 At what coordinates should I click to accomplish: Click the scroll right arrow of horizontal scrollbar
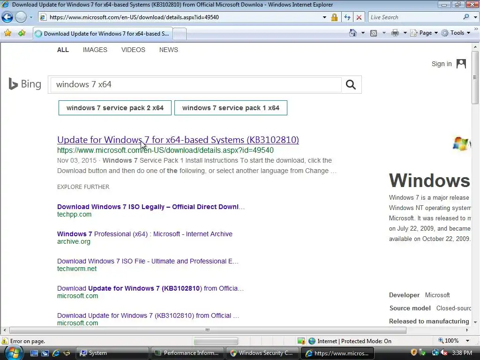467,330
